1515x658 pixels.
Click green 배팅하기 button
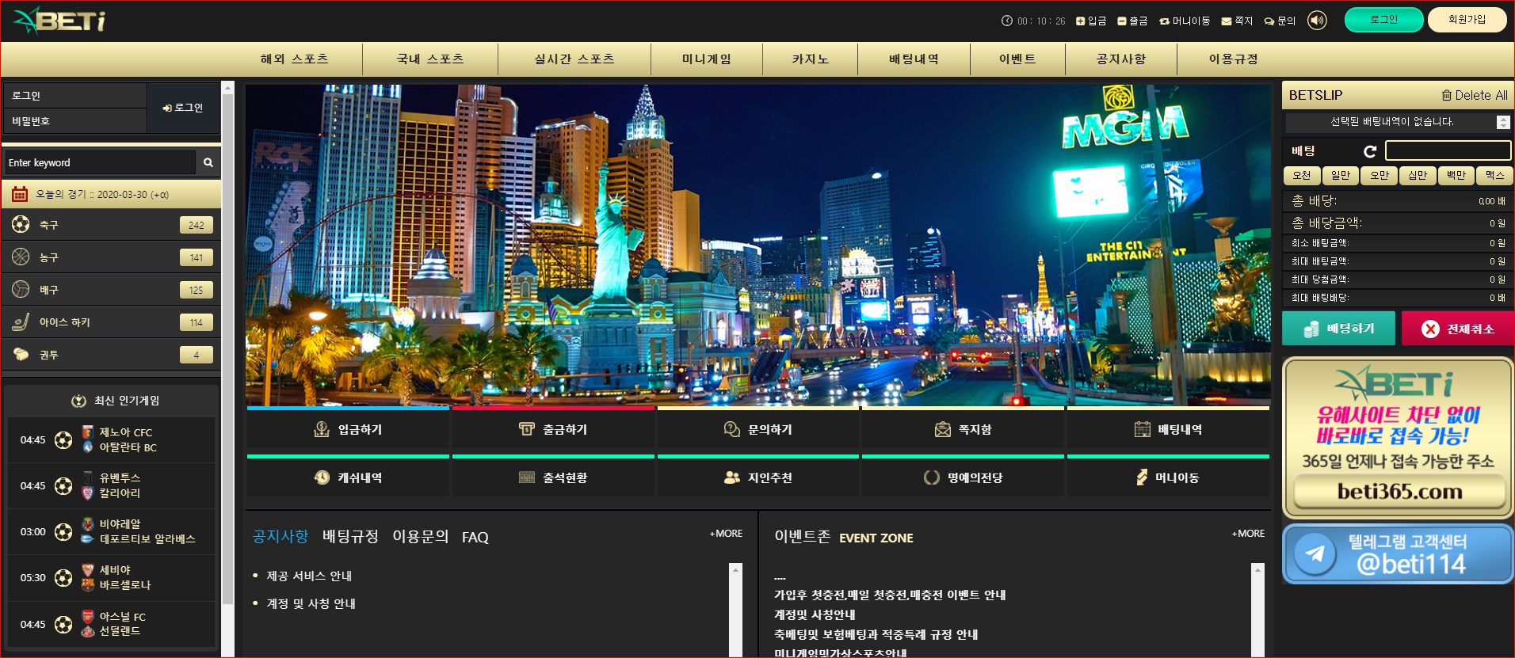click(x=1339, y=328)
